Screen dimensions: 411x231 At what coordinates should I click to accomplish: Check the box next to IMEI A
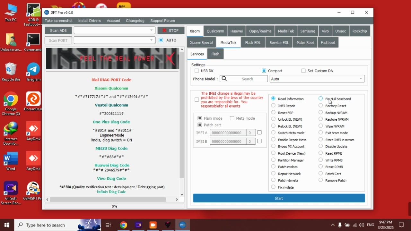[x=259, y=133]
